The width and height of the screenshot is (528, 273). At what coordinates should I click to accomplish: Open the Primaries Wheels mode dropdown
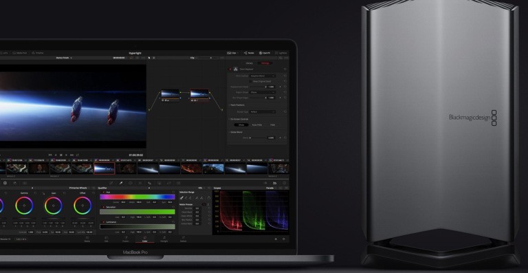[80, 188]
